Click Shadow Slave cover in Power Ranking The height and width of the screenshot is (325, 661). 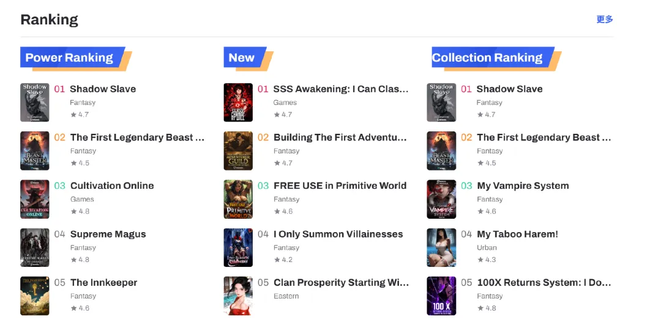point(35,102)
